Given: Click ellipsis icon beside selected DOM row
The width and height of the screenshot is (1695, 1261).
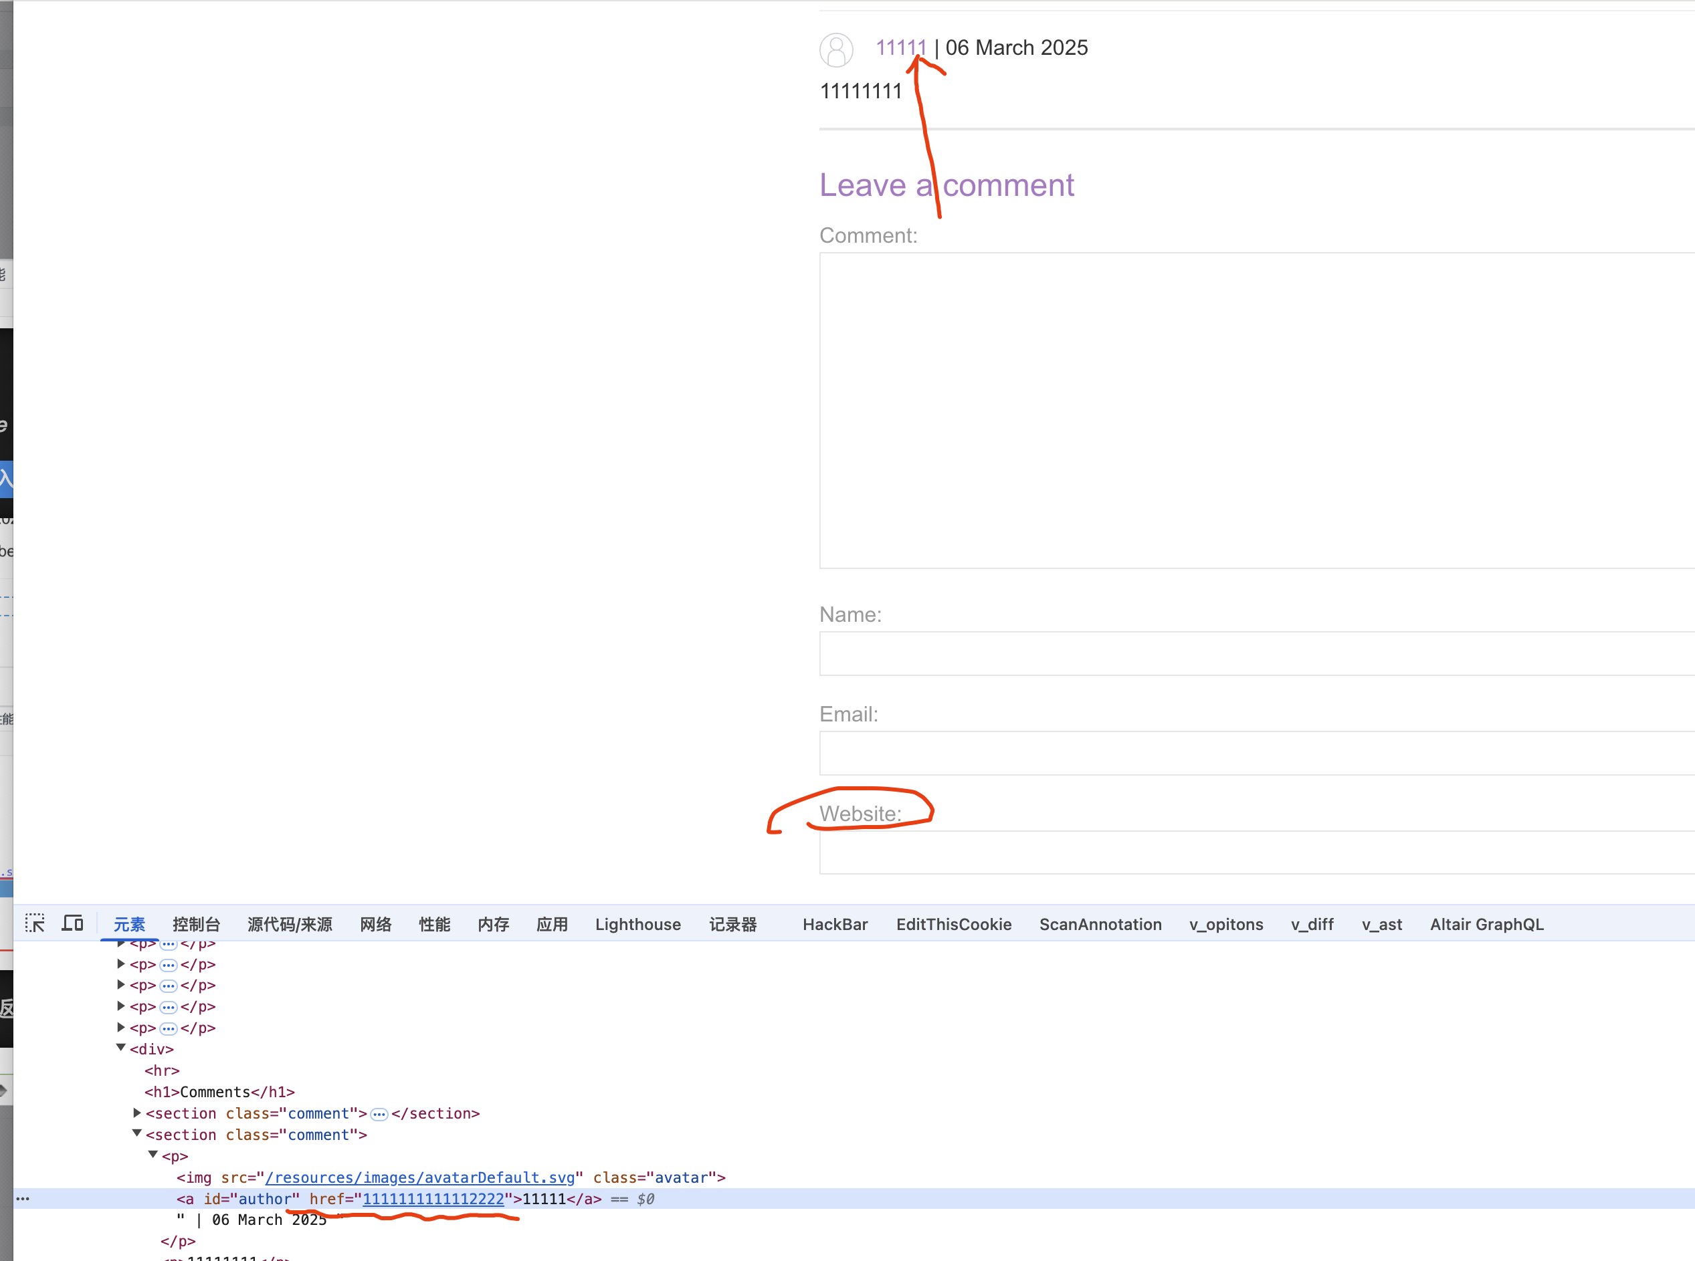Looking at the screenshot, I should coord(23,1198).
